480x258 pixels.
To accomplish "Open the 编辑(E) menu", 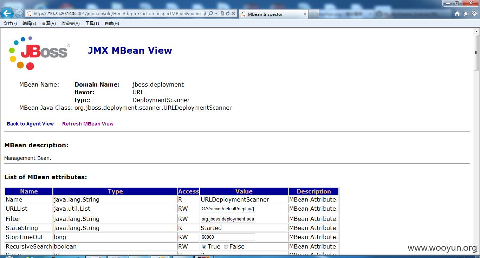I will click(x=29, y=23).
